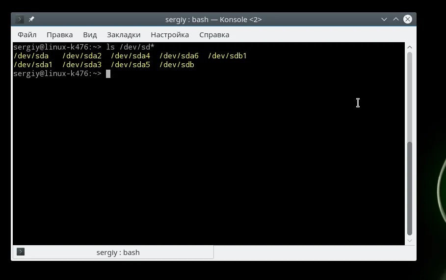
Task: Open the Файл menu
Action: coord(27,35)
